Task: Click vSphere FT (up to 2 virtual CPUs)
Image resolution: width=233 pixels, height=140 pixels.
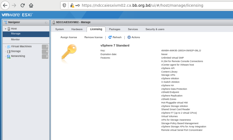Action: (179, 113)
